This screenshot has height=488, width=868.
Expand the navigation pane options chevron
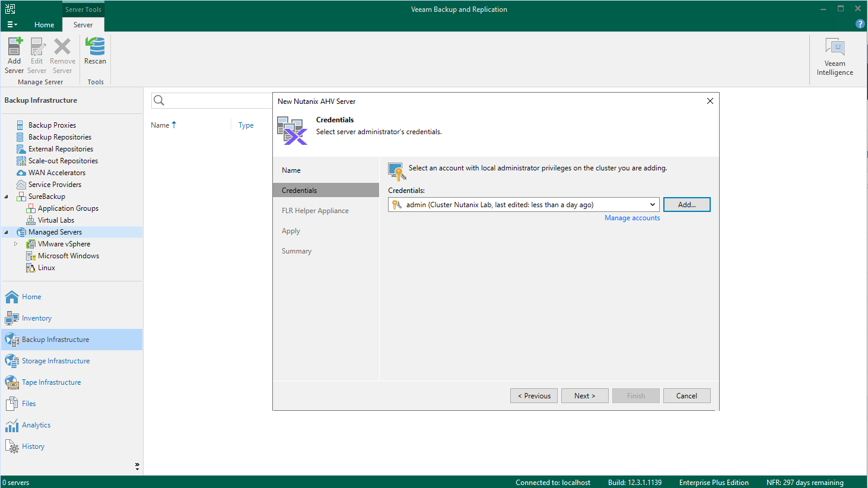pyautogui.click(x=137, y=467)
